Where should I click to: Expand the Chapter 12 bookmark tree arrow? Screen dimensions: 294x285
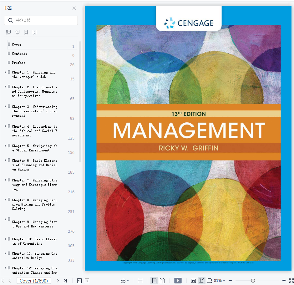(x=5, y=268)
